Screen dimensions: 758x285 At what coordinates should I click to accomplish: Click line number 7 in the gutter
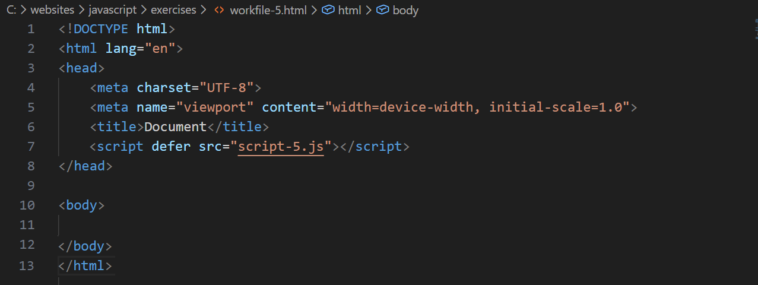coord(31,146)
